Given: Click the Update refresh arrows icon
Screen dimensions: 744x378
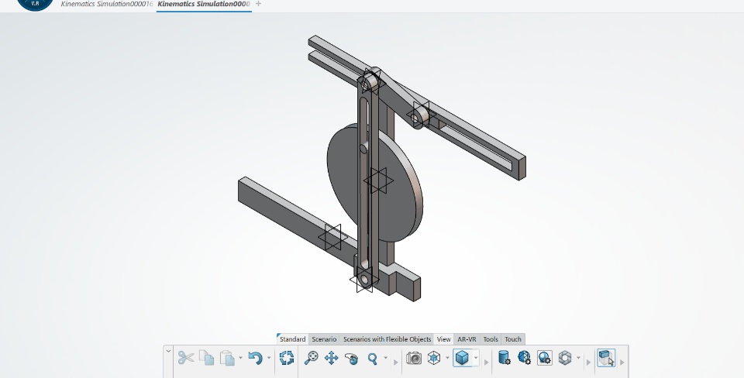Looking at the screenshot, I should tap(287, 358).
